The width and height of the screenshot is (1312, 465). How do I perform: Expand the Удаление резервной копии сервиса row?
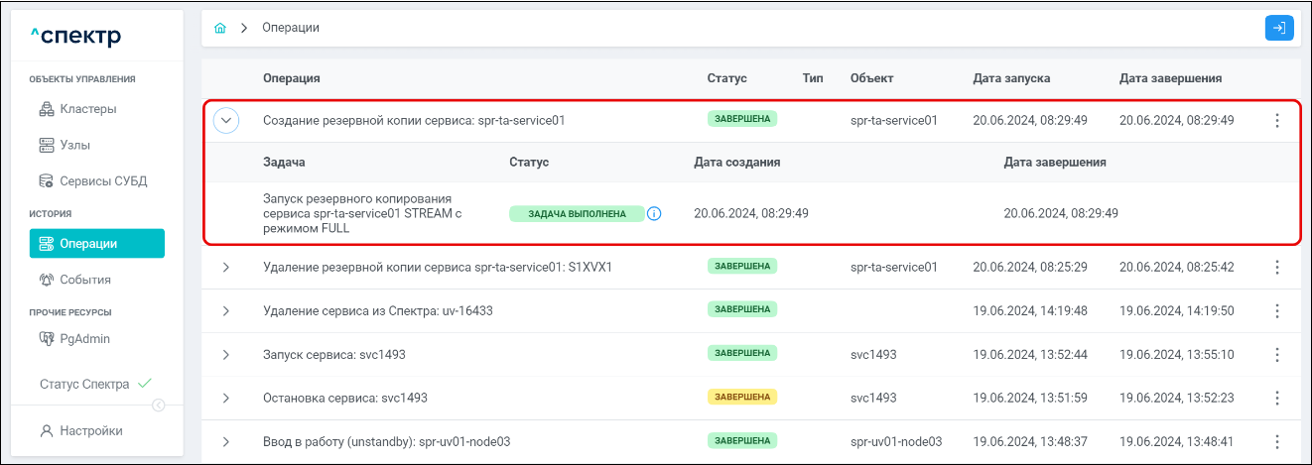pyautogui.click(x=226, y=267)
